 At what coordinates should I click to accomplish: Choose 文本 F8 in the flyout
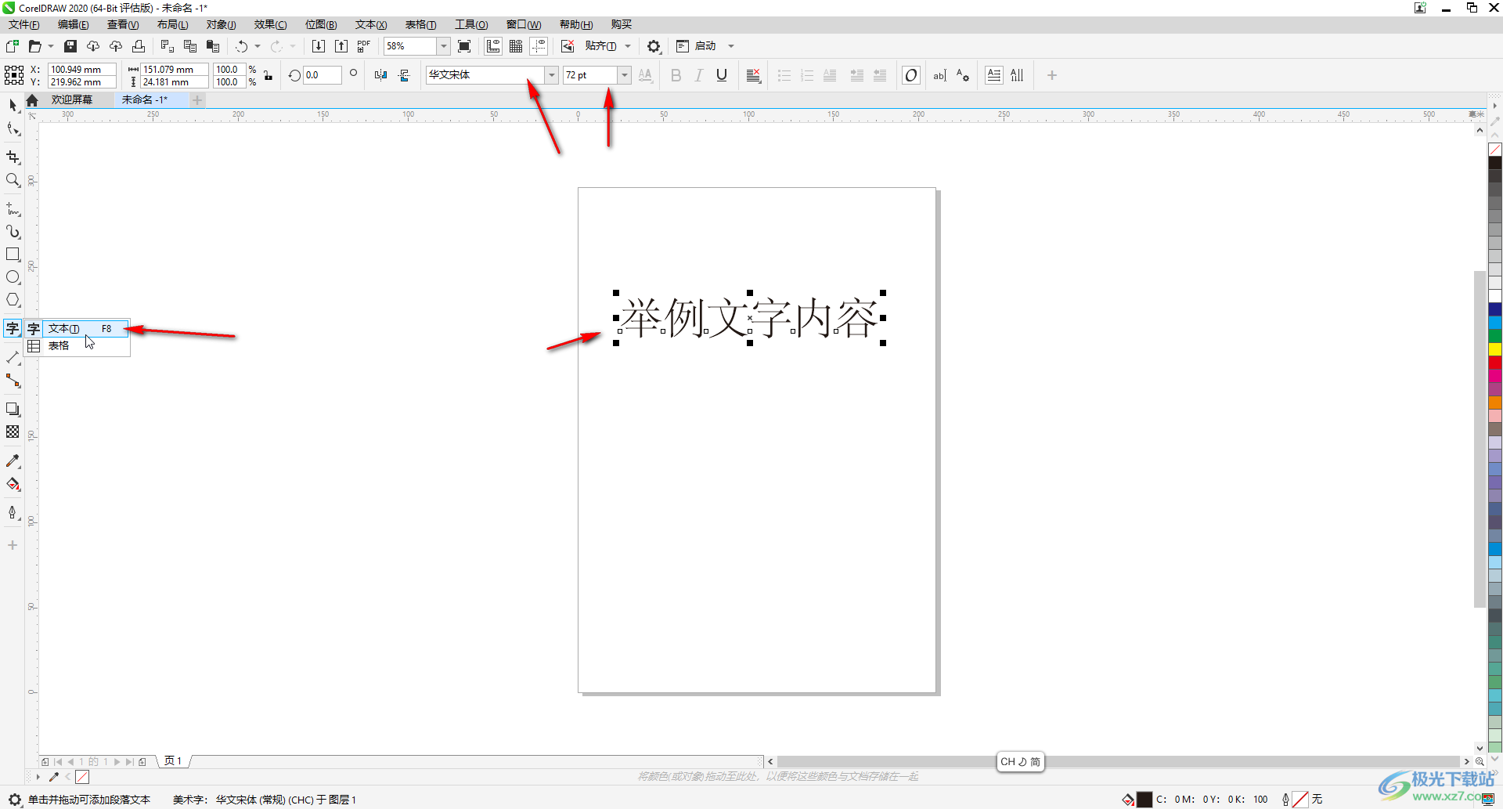point(78,329)
